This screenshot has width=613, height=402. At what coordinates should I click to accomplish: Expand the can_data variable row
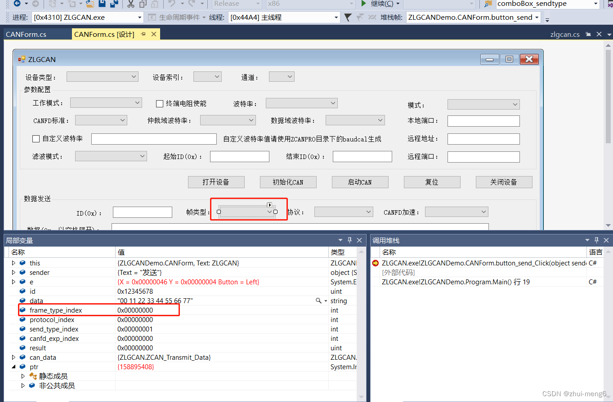pyautogui.click(x=13, y=358)
